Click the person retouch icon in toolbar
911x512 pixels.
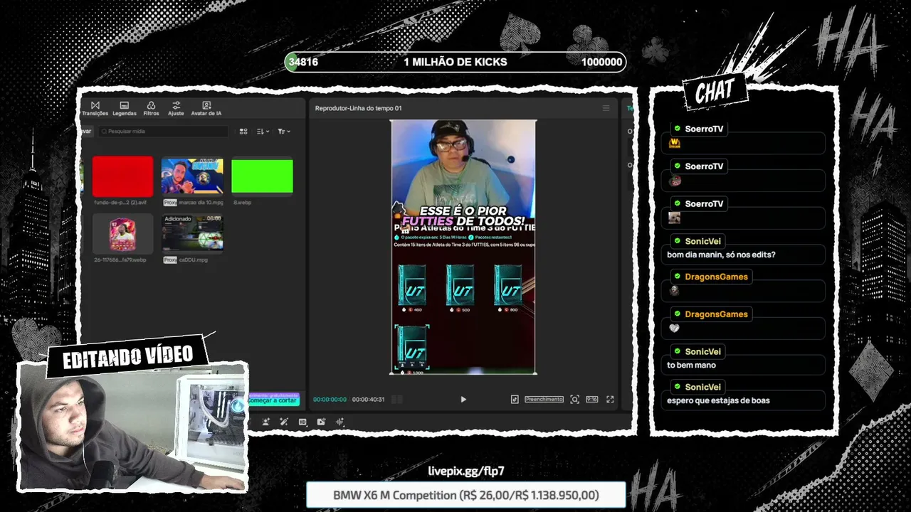pos(265,422)
